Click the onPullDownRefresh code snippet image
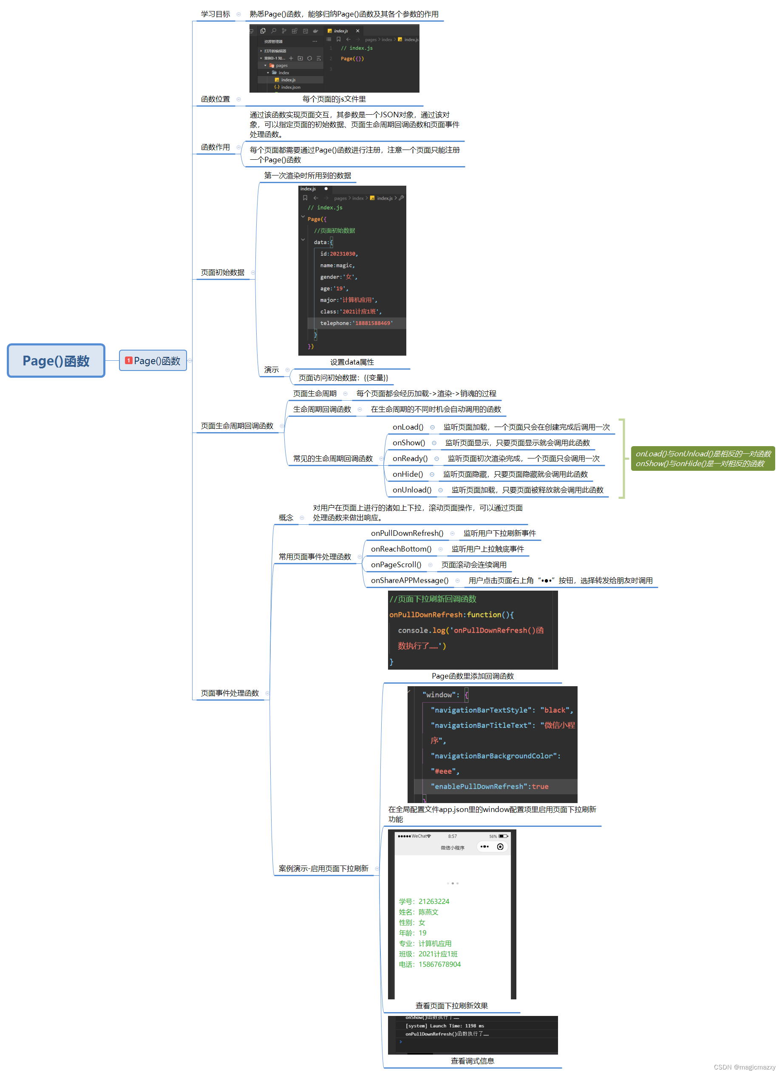 pyautogui.click(x=473, y=631)
